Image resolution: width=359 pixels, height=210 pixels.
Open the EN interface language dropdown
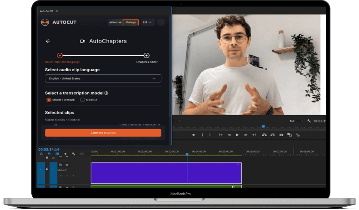[147, 22]
